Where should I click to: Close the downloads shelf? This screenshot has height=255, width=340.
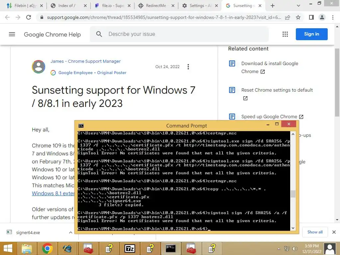(x=334, y=232)
